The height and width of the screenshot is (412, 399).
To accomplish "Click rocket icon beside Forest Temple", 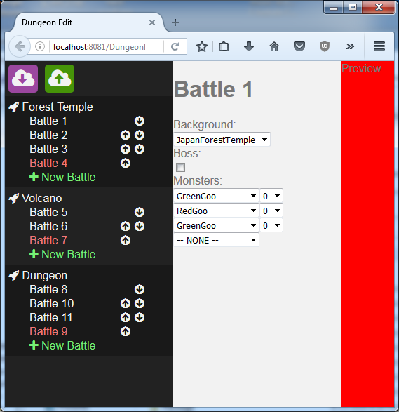I will coord(13,107).
